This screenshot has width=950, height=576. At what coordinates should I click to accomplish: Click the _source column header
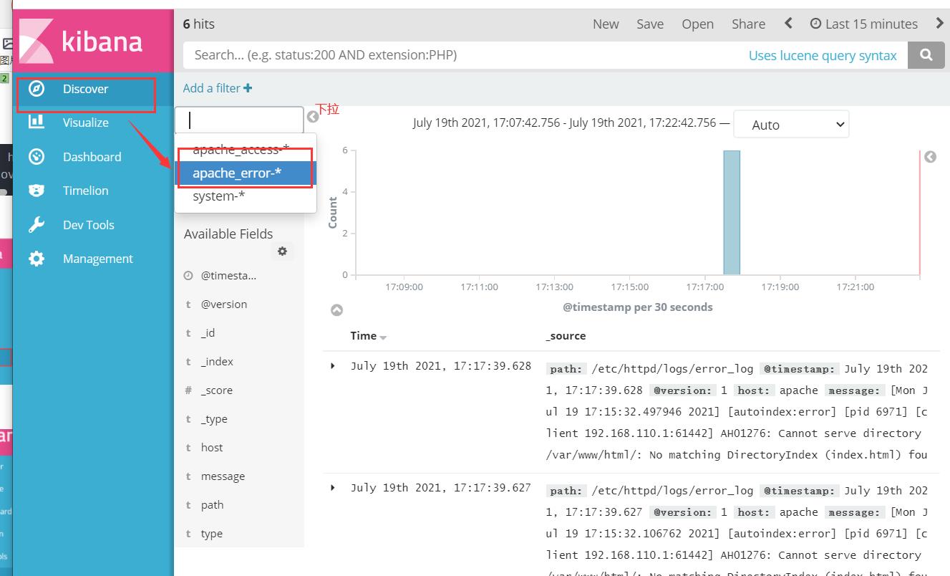click(x=566, y=336)
